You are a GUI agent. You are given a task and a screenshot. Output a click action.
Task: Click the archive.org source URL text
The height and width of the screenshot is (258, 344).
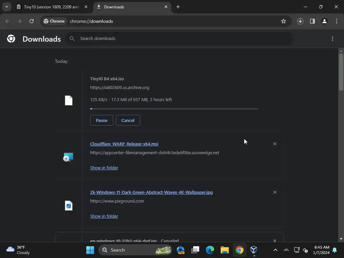pos(120,88)
